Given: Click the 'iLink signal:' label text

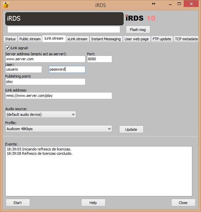Looking at the screenshot, I should [x=19, y=48].
